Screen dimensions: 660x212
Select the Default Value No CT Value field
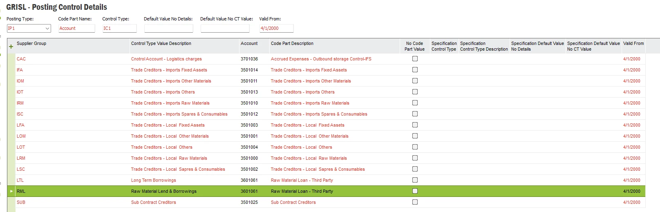(225, 28)
